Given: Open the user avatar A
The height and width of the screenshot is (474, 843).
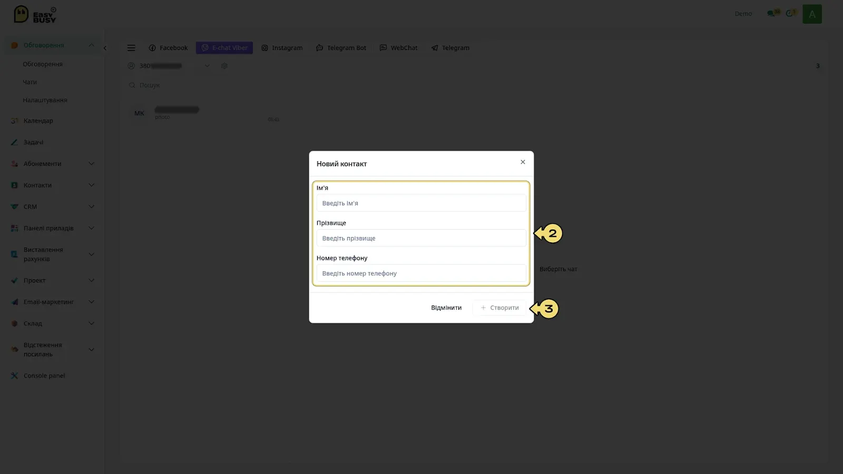Looking at the screenshot, I should (x=812, y=14).
